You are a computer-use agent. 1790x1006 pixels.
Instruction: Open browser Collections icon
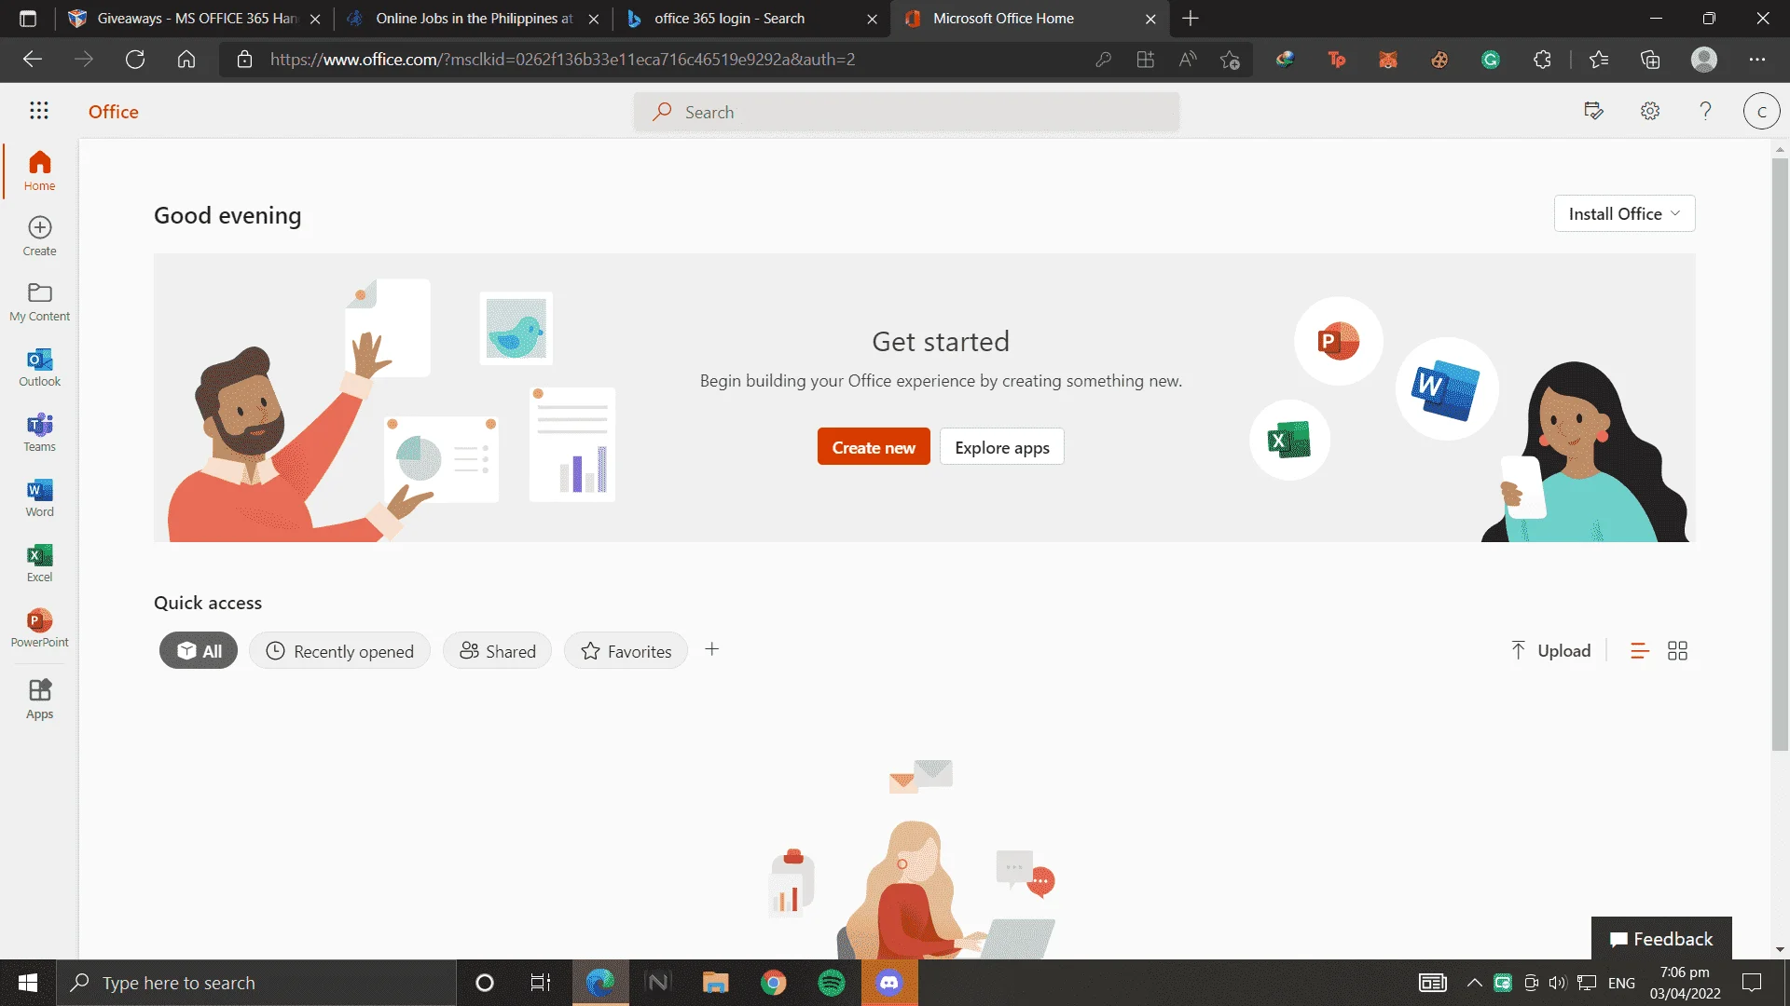(1650, 60)
